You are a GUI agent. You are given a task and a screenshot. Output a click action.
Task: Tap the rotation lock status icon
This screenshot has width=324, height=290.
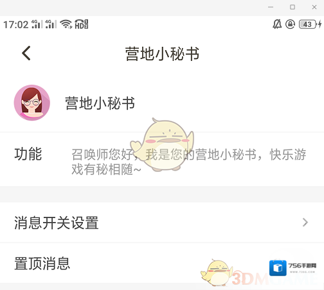point(290,24)
